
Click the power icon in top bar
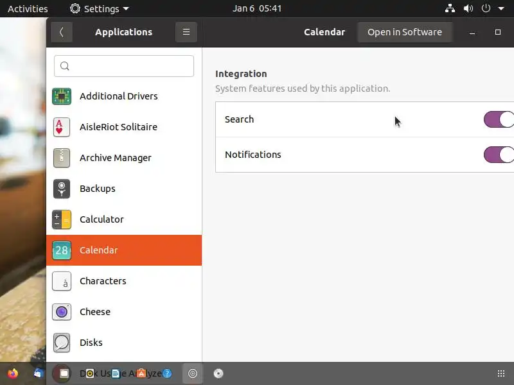[x=486, y=8]
